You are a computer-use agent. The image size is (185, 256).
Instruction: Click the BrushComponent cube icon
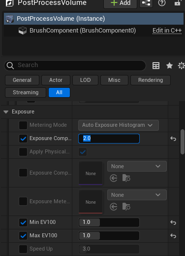click(x=23, y=31)
